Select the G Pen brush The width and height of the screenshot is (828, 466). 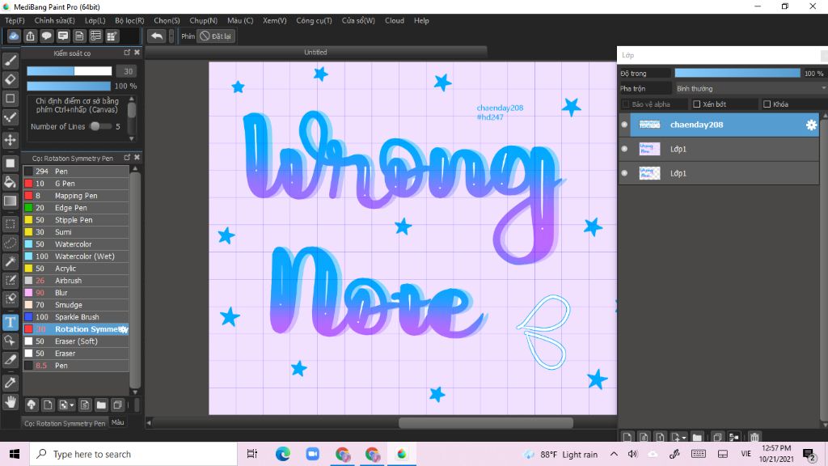(76, 184)
